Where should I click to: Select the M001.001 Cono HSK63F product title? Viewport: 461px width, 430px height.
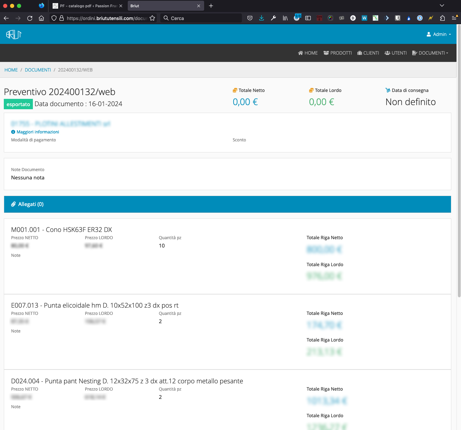pos(62,230)
